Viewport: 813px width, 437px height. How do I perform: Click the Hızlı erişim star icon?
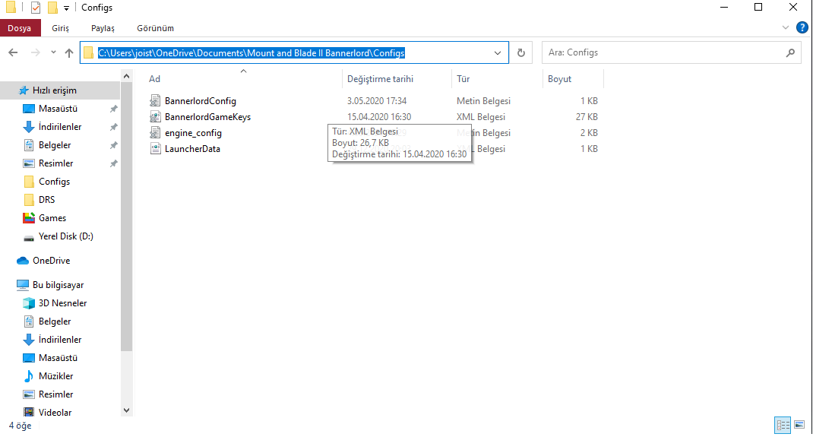(x=24, y=90)
